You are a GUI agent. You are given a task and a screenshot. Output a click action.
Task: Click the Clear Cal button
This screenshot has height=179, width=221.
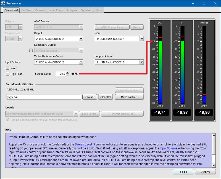point(106,97)
